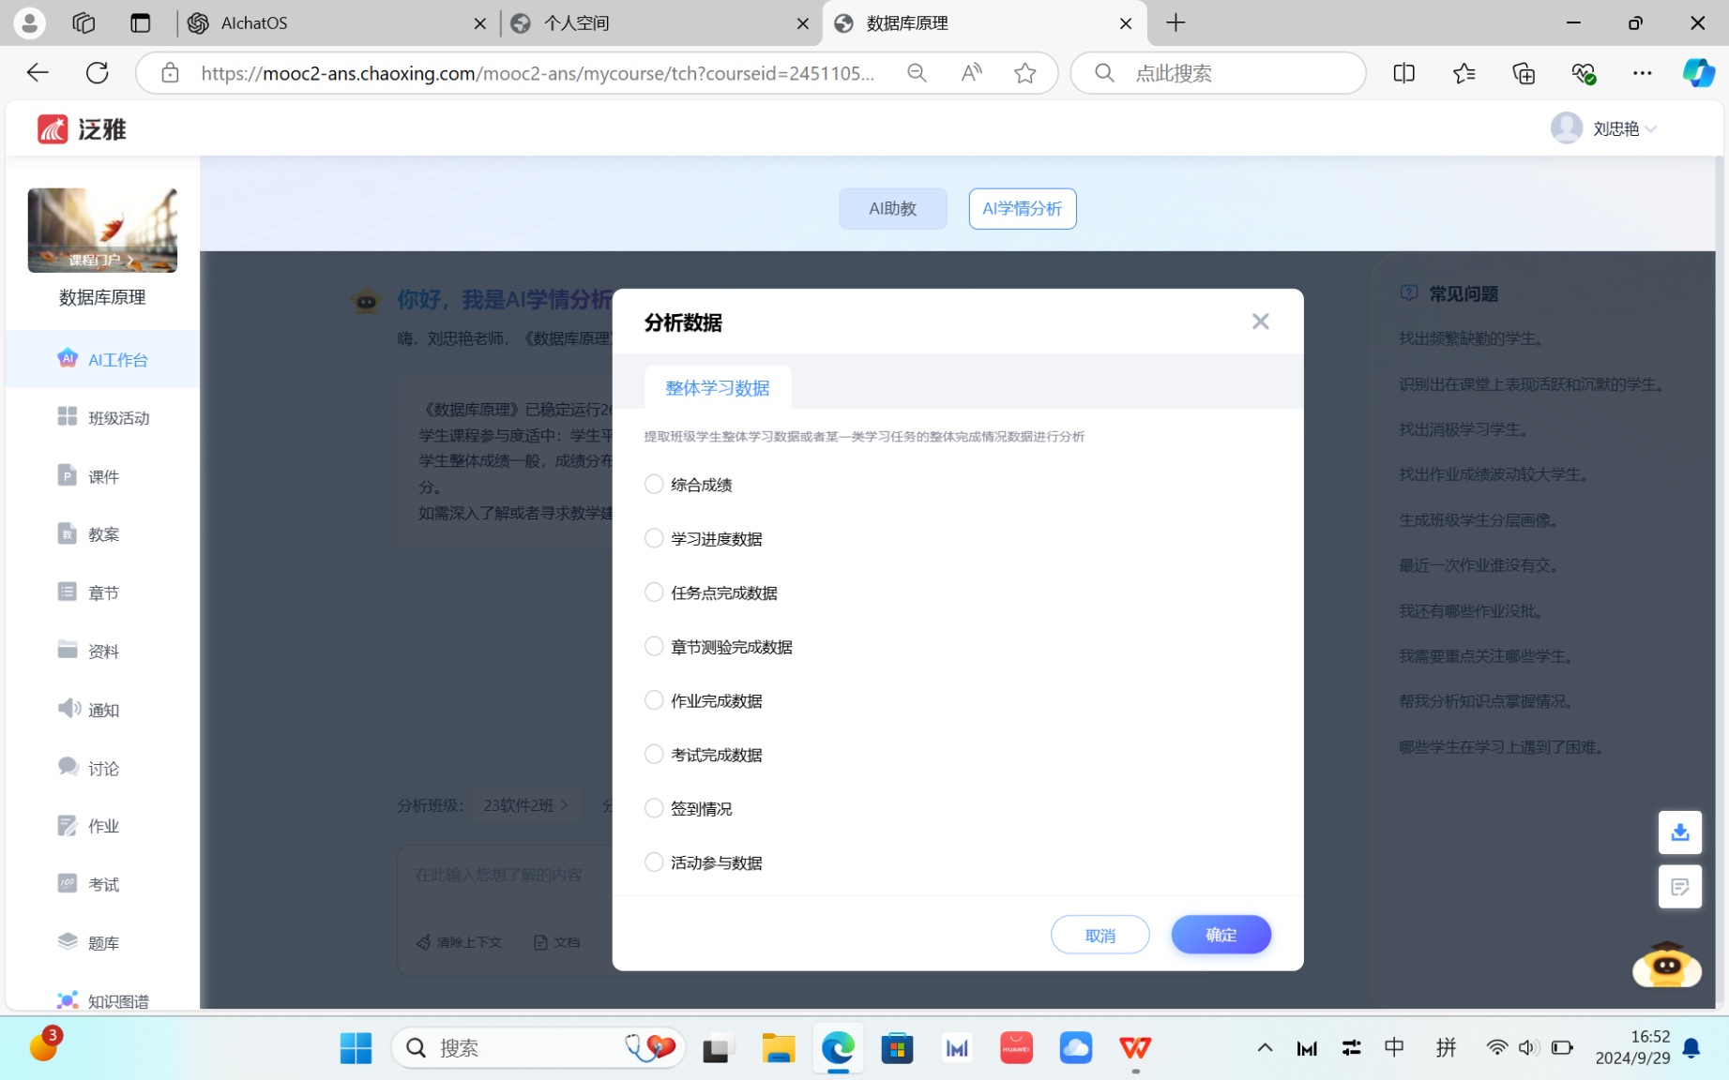Click the 取消 cancel button

click(1100, 935)
